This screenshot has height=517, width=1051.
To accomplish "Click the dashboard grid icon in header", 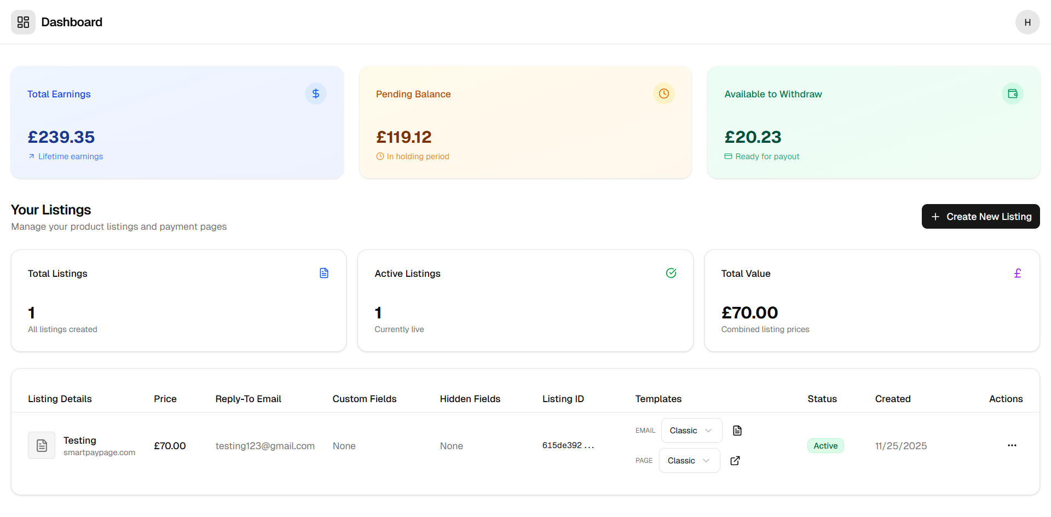I will coord(22,22).
